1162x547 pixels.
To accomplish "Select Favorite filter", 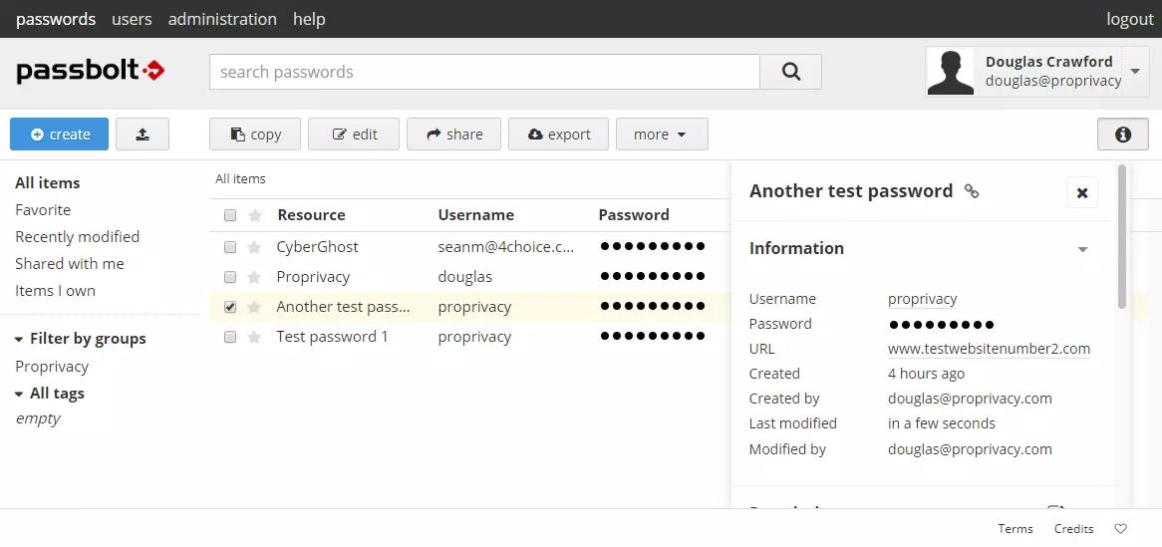I will tap(43, 210).
